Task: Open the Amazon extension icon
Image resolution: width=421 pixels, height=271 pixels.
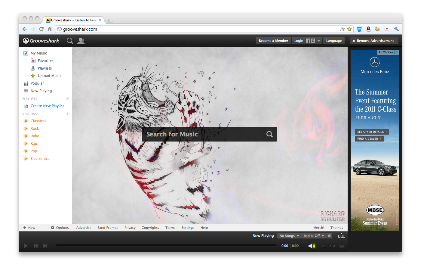Action: pos(368,29)
